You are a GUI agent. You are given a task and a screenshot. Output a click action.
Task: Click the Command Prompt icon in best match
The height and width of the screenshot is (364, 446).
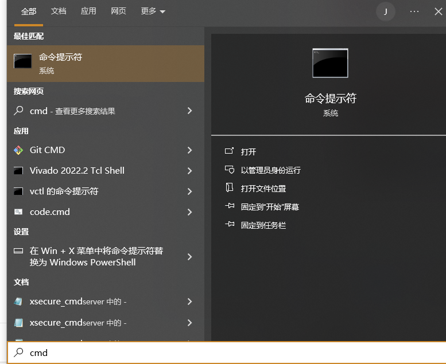click(x=23, y=61)
